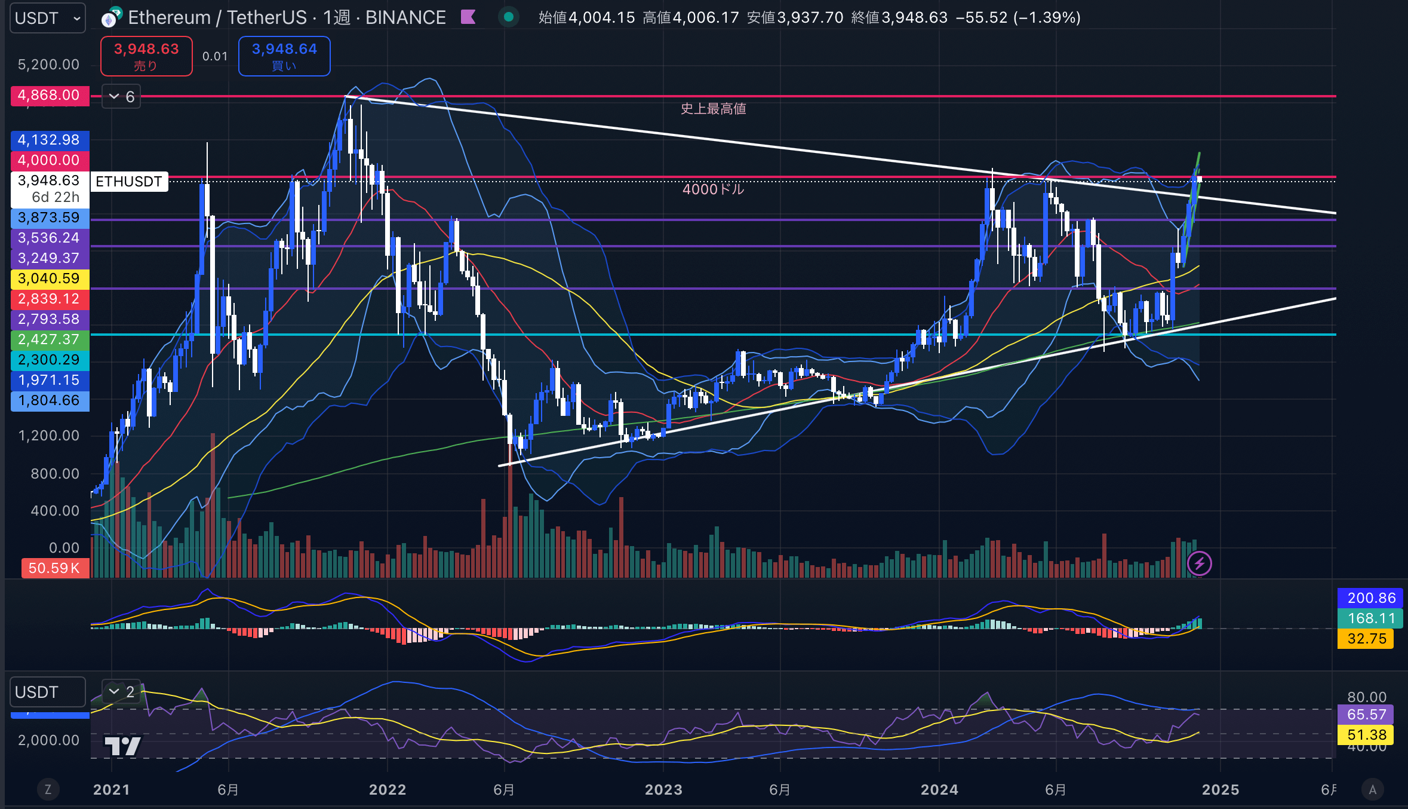Image resolution: width=1408 pixels, height=809 pixels.
Task: Click the 3,536.24 purple price label
Action: tap(50, 238)
